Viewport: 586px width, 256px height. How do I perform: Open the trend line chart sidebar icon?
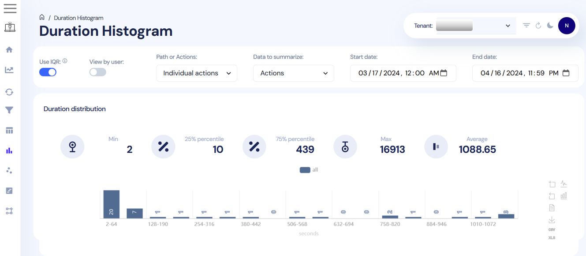click(9, 70)
